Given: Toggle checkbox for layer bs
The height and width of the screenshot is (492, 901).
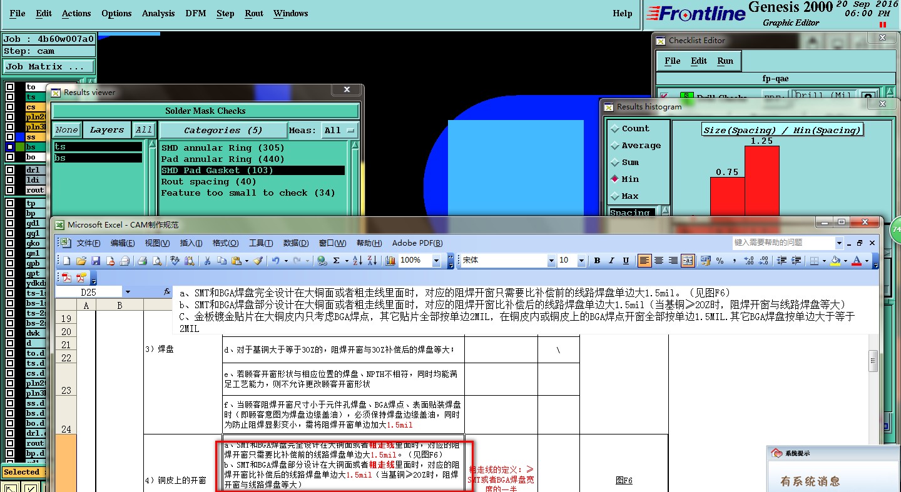Looking at the screenshot, I should click(x=10, y=147).
